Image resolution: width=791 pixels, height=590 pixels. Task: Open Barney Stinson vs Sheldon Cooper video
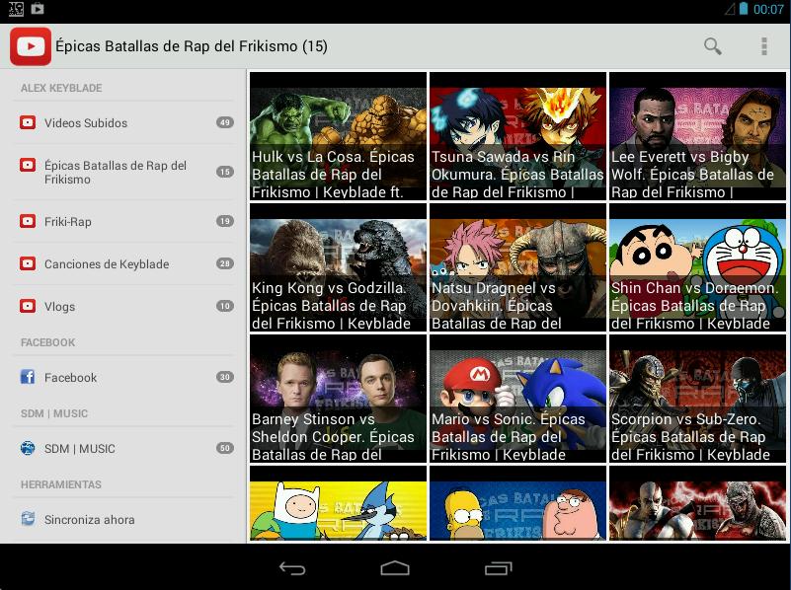click(338, 398)
